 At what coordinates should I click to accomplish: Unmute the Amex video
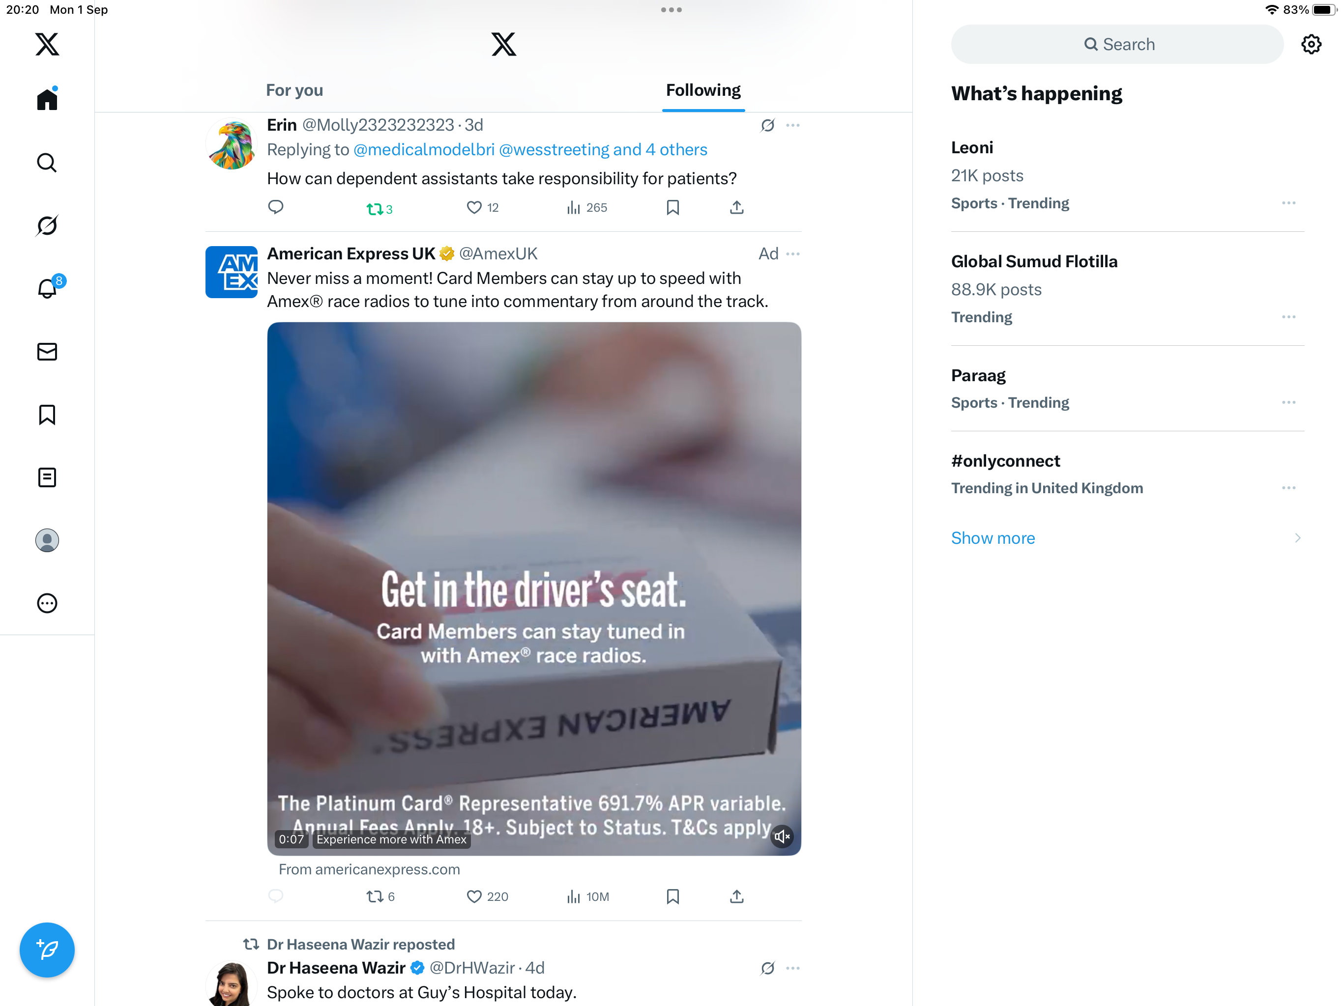782,837
